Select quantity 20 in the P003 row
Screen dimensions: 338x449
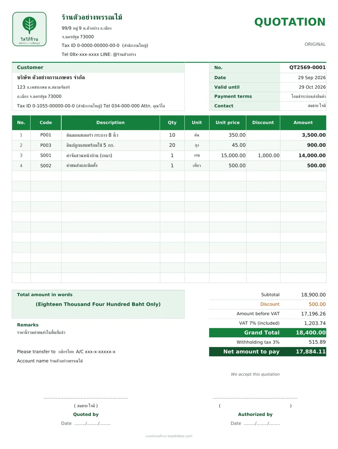tap(172, 145)
